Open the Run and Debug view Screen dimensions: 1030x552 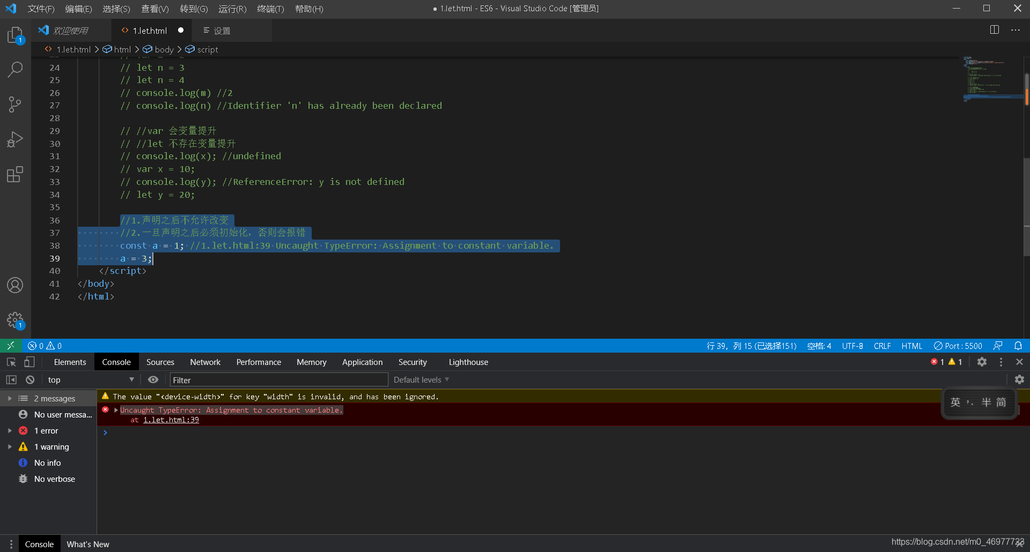click(x=15, y=139)
